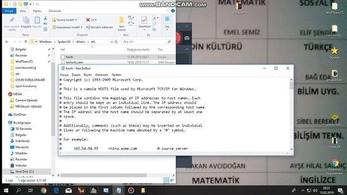Select MEGA in navigation pane
Image resolution: width=347 pixels, height=195 pixels.
click(x=17, y=94)
